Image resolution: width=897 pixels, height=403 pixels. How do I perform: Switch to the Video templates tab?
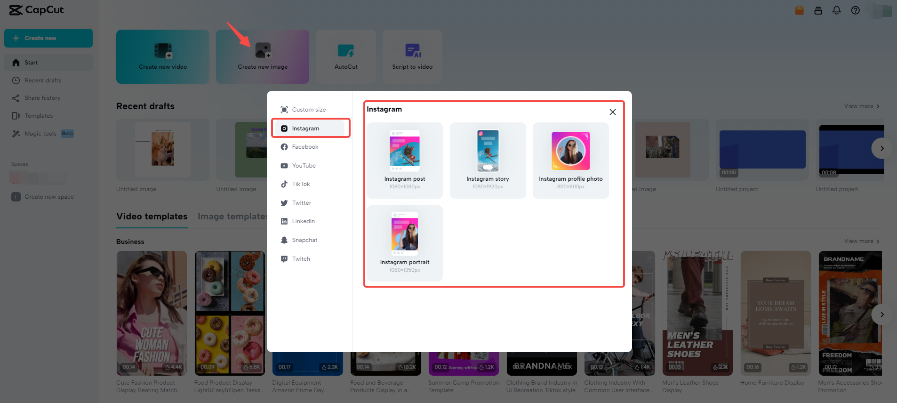[x=152, y=217]
